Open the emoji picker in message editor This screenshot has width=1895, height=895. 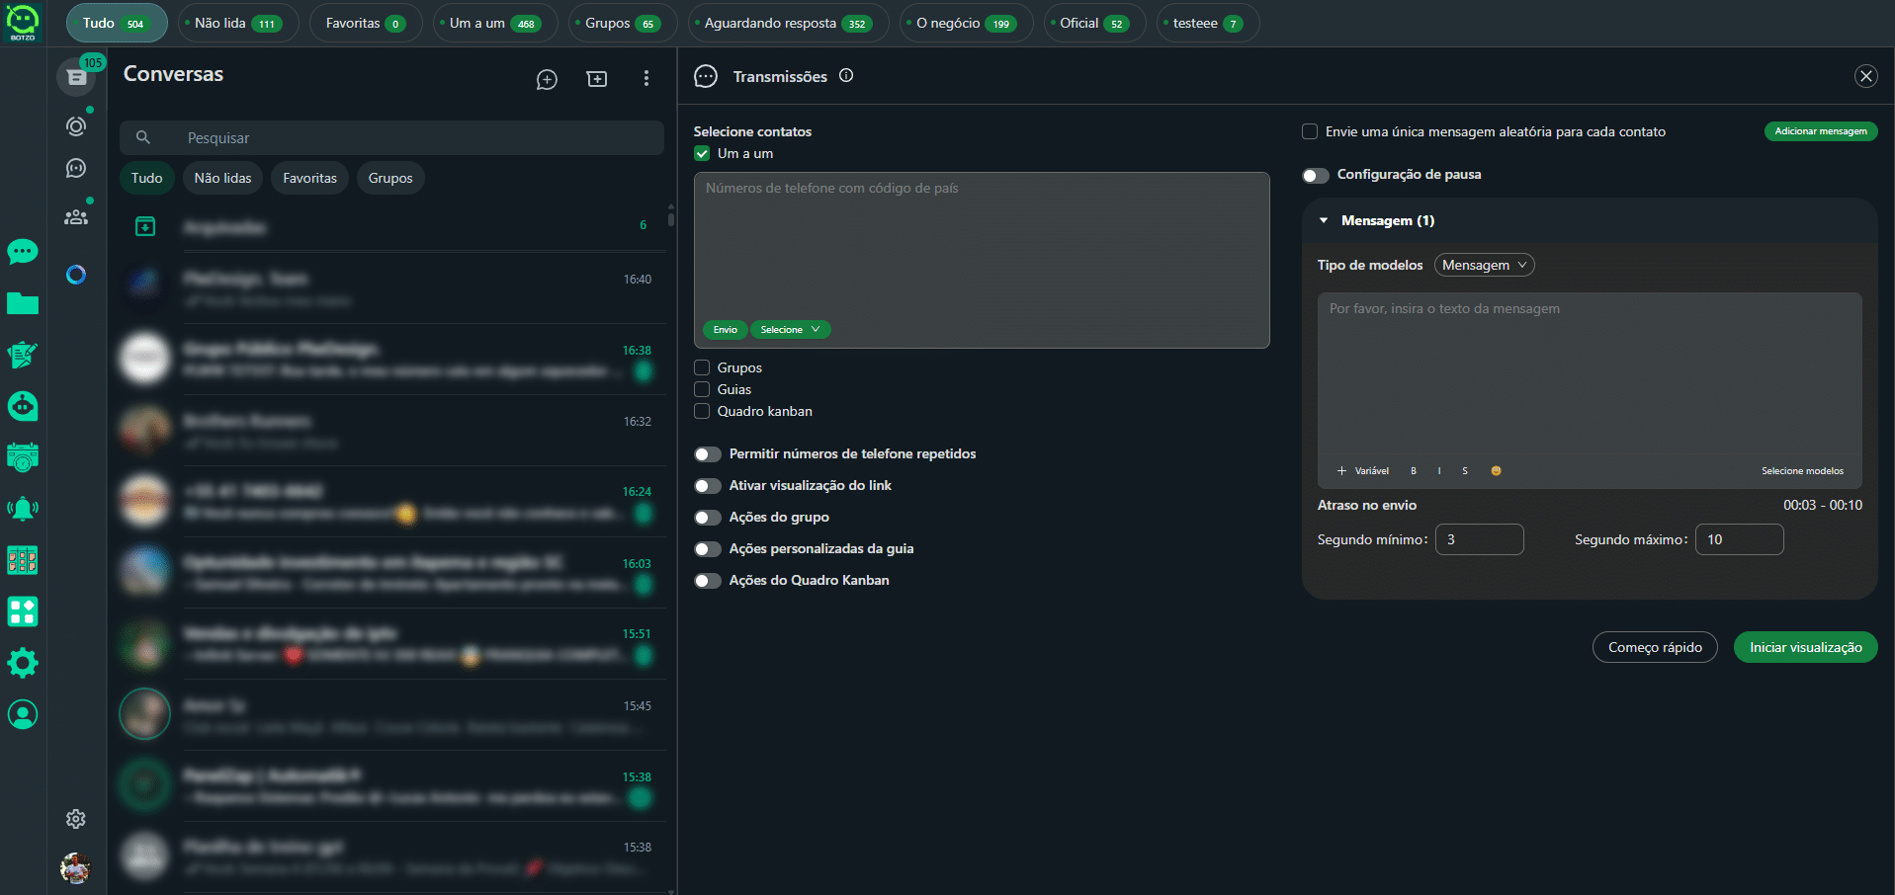tap(1496, 471)
